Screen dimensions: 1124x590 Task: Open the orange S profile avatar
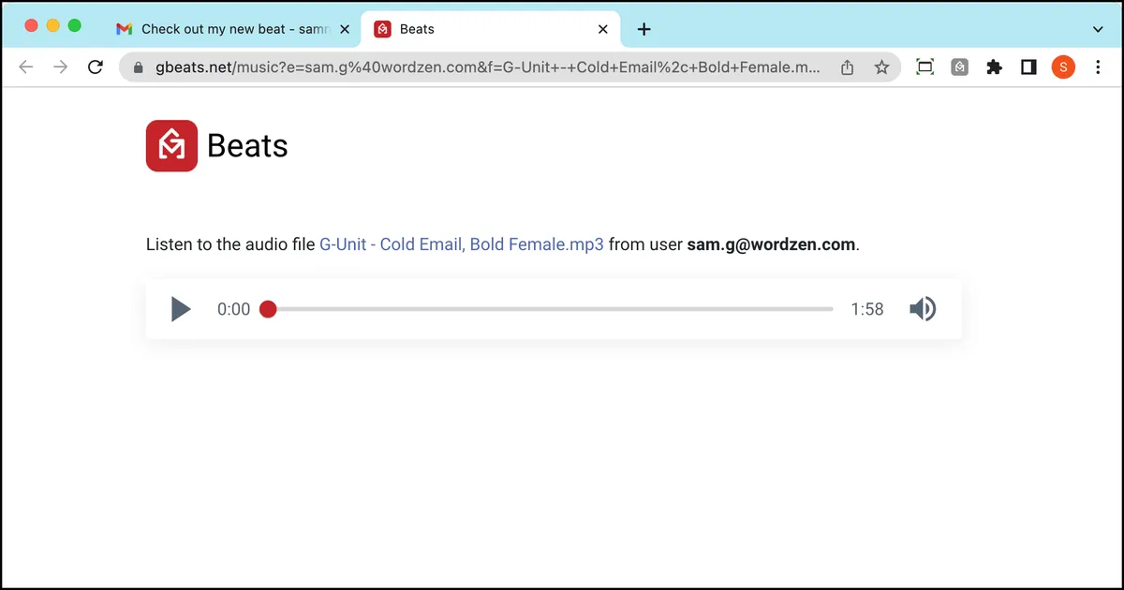coord(1063,67)
